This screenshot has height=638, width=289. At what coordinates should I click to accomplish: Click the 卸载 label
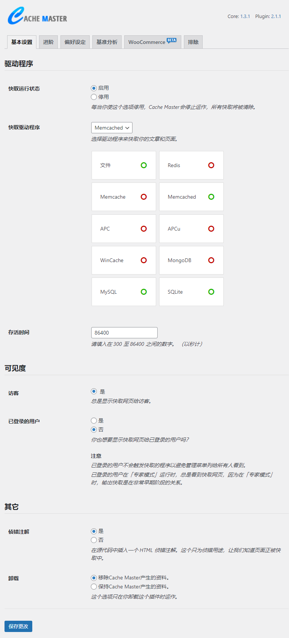14,578
